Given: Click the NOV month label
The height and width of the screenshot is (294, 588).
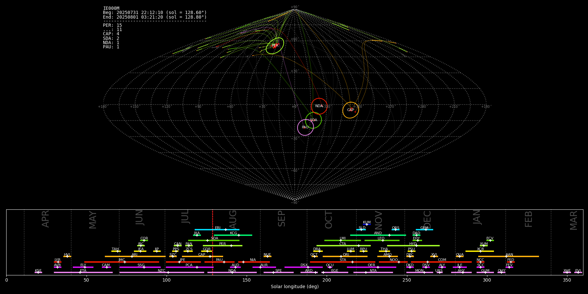Looking at the screenshot, I should [x=378, y=220].
